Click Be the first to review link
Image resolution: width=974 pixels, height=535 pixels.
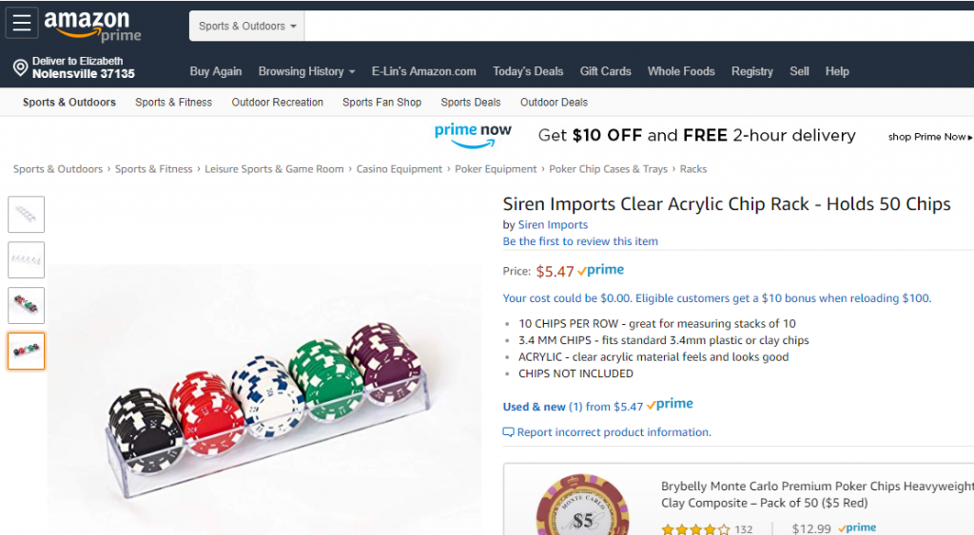(580, 240)
